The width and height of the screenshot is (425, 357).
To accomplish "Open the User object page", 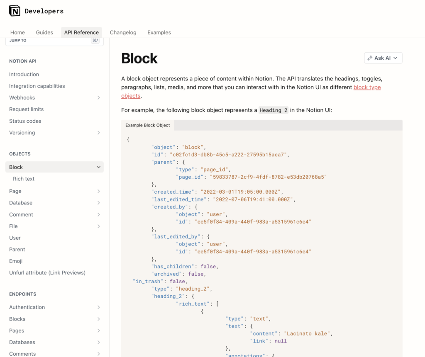I will pos(15,238).
